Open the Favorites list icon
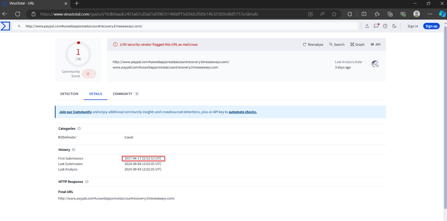The height and width of the screenshot is (221, 447). (x=377, y=14)
